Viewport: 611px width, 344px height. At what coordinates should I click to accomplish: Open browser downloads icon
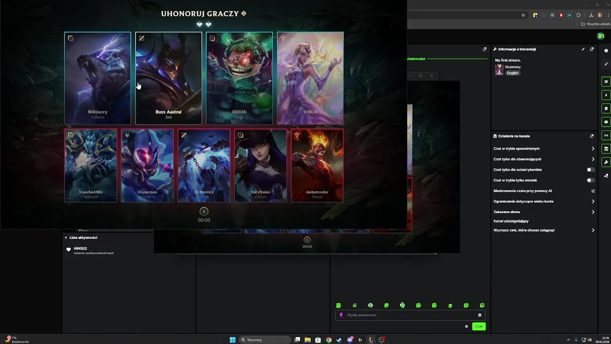coord(591,15)
